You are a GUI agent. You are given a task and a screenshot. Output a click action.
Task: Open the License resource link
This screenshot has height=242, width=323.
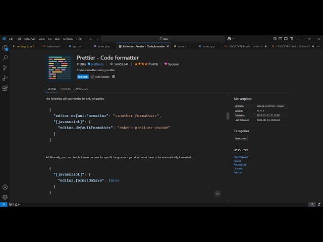click(x=238, y=168)
